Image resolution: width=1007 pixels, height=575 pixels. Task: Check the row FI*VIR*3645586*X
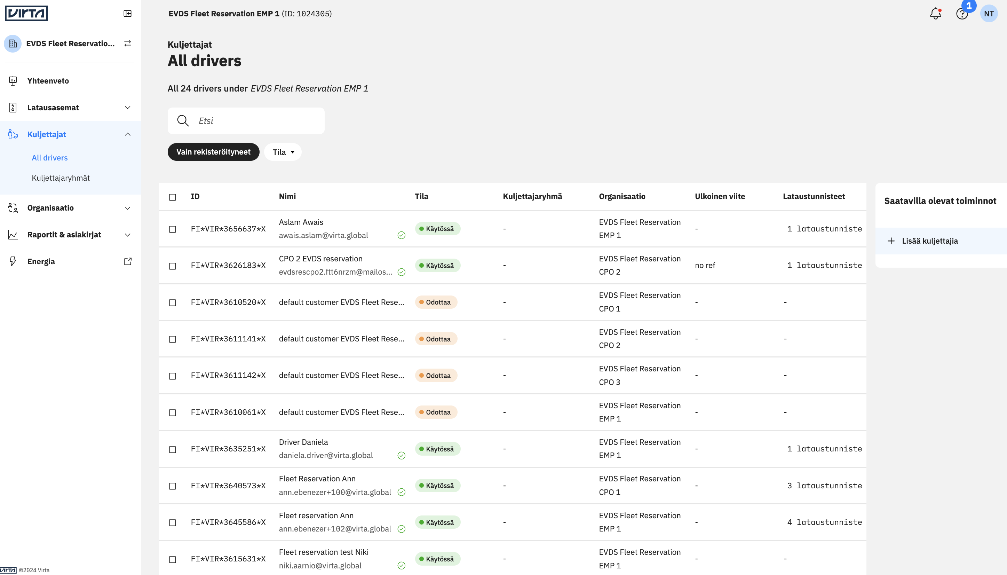[173, 522]
